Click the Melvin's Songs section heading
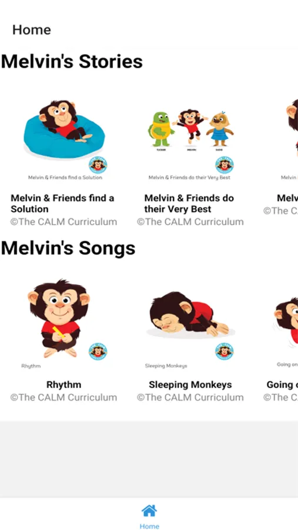 point(68,249)
